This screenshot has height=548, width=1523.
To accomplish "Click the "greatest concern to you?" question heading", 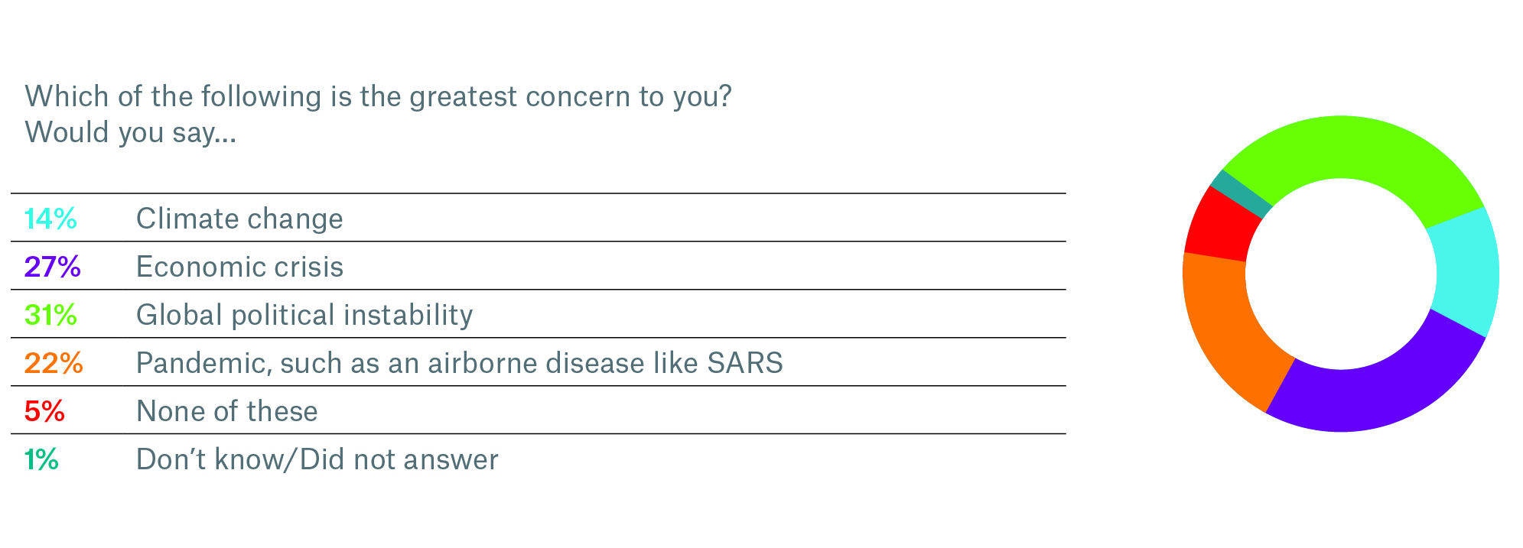I will pos(379,97).
